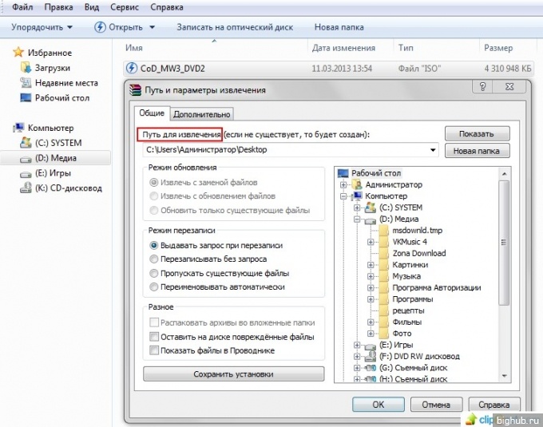The width and height of the screenshot is (543, 427).
Task: Select the Музыка folder icon in tree
Action: [382, 276]
